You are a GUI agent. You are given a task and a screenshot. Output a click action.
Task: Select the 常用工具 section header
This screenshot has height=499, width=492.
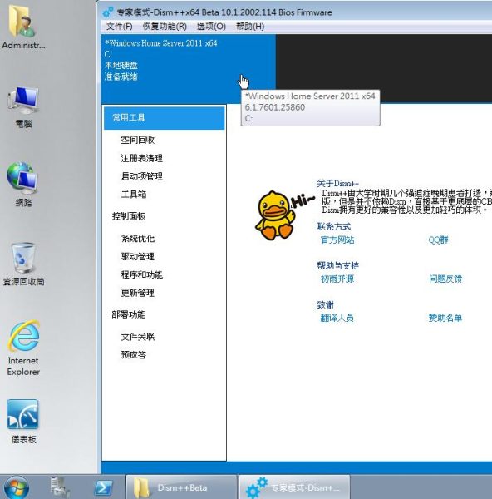164,118
